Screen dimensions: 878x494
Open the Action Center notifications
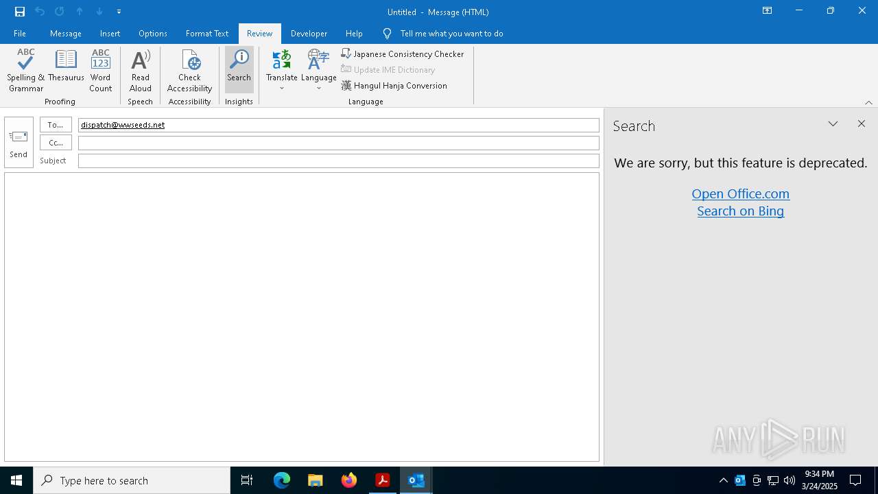pos(855,480)
